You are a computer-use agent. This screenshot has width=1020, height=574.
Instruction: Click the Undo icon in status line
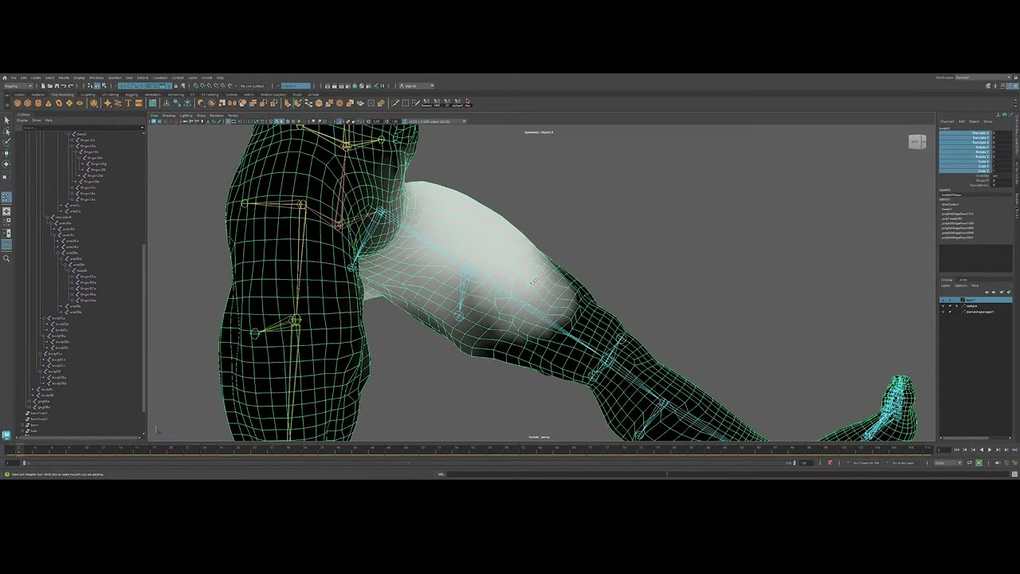(64, 85)
